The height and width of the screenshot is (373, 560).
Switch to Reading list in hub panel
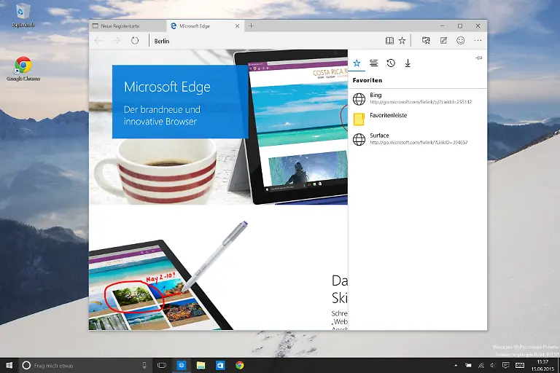click(x=373, y=63)
